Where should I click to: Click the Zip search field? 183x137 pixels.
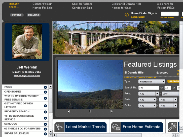[x=168, y=88]
